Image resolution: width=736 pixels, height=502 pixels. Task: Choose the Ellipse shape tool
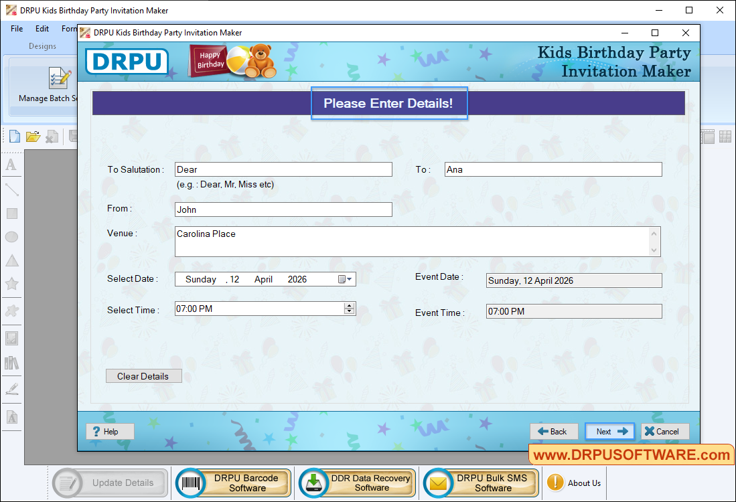(11, 237)
